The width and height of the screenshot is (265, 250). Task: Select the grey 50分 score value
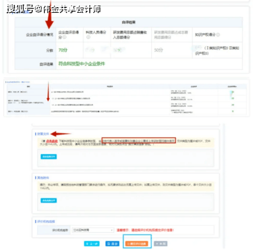[159, 50]
